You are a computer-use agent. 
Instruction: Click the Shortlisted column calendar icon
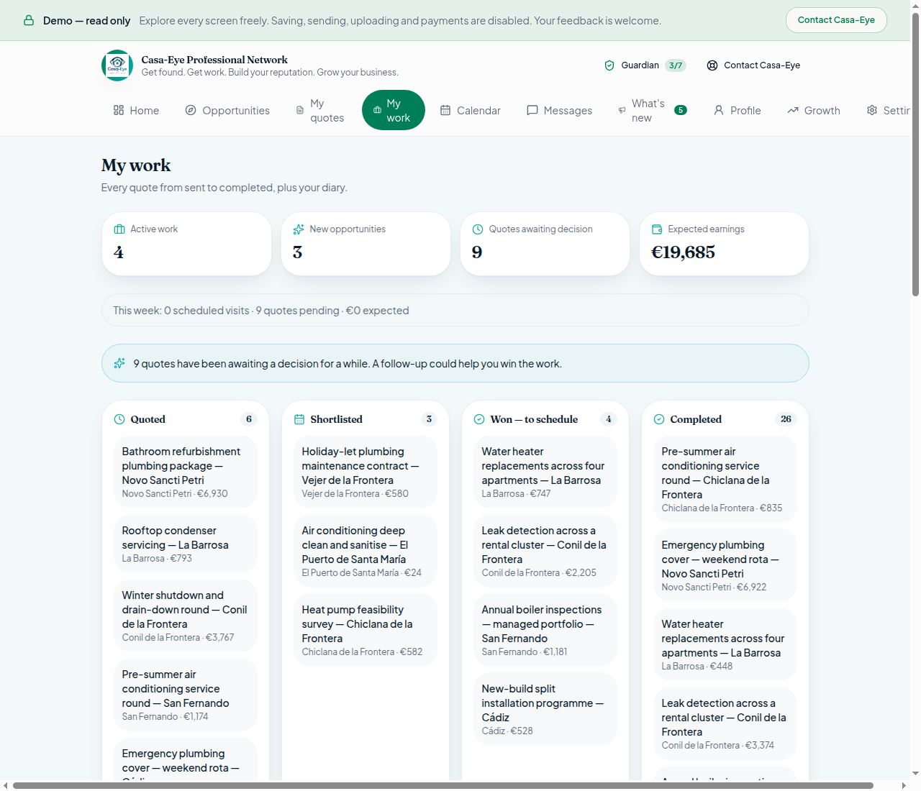click(x=299, y=419)
